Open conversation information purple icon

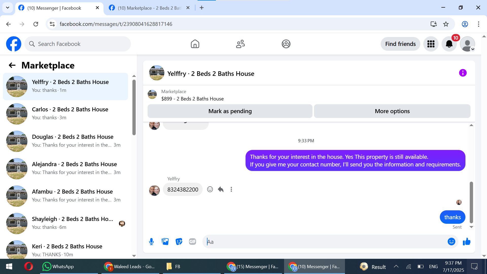pyautogui.click(x=463, y=73)
